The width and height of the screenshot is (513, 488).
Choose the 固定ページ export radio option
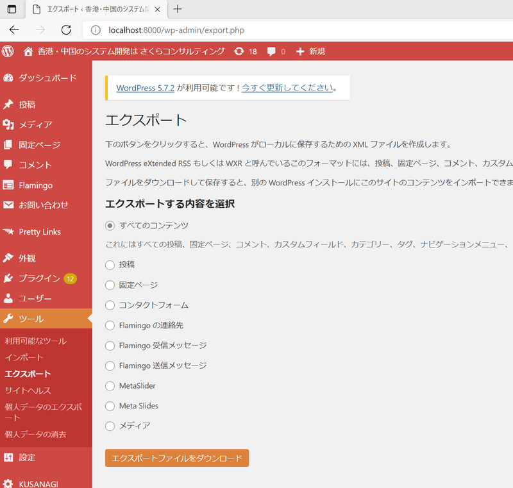pos(110,285)
